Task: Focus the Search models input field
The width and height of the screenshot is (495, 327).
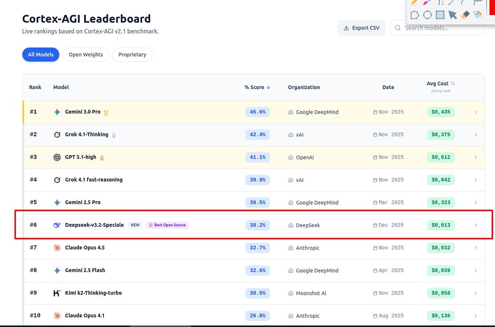Action: click(437, 28)
